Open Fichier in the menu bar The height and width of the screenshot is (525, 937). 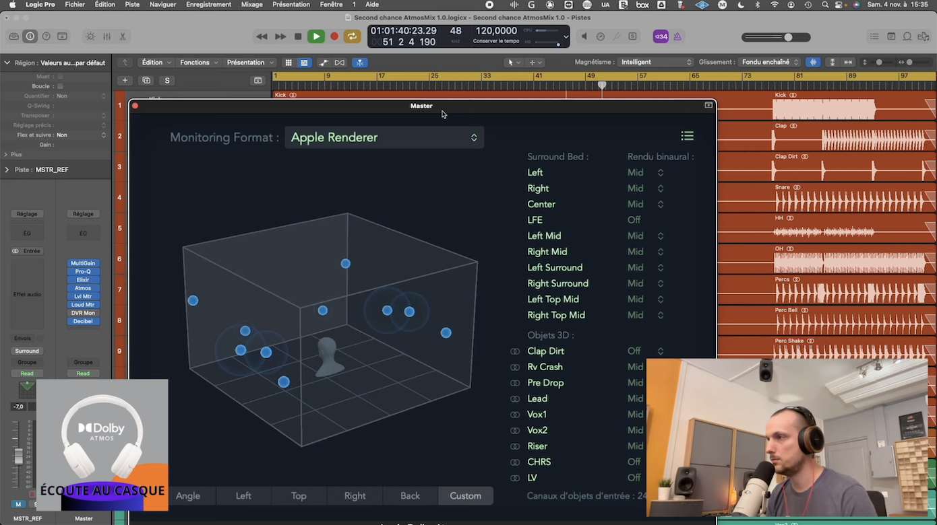[75, 5]
